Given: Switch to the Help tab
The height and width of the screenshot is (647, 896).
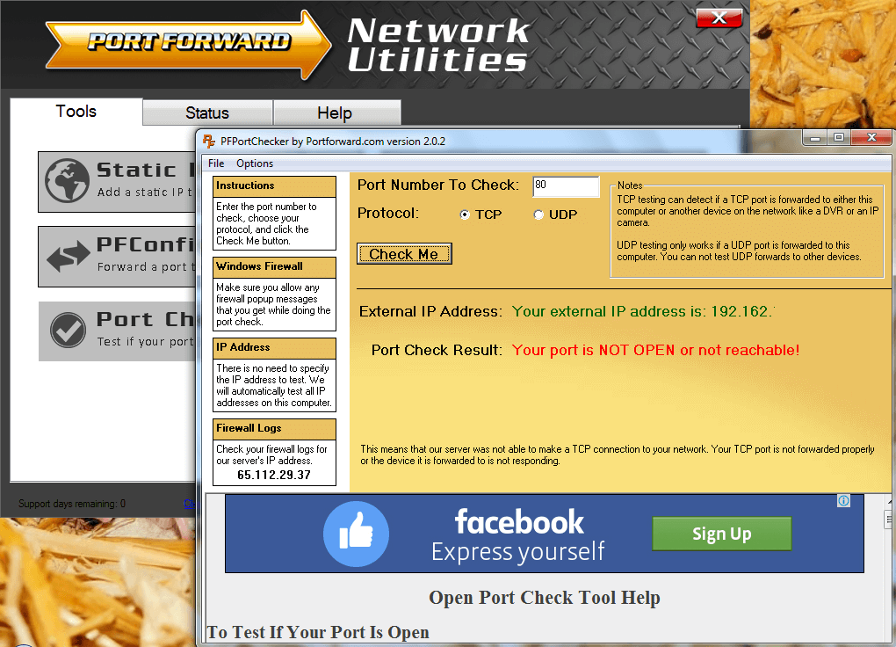Looking at the screenshot, I should pos(335,113).
